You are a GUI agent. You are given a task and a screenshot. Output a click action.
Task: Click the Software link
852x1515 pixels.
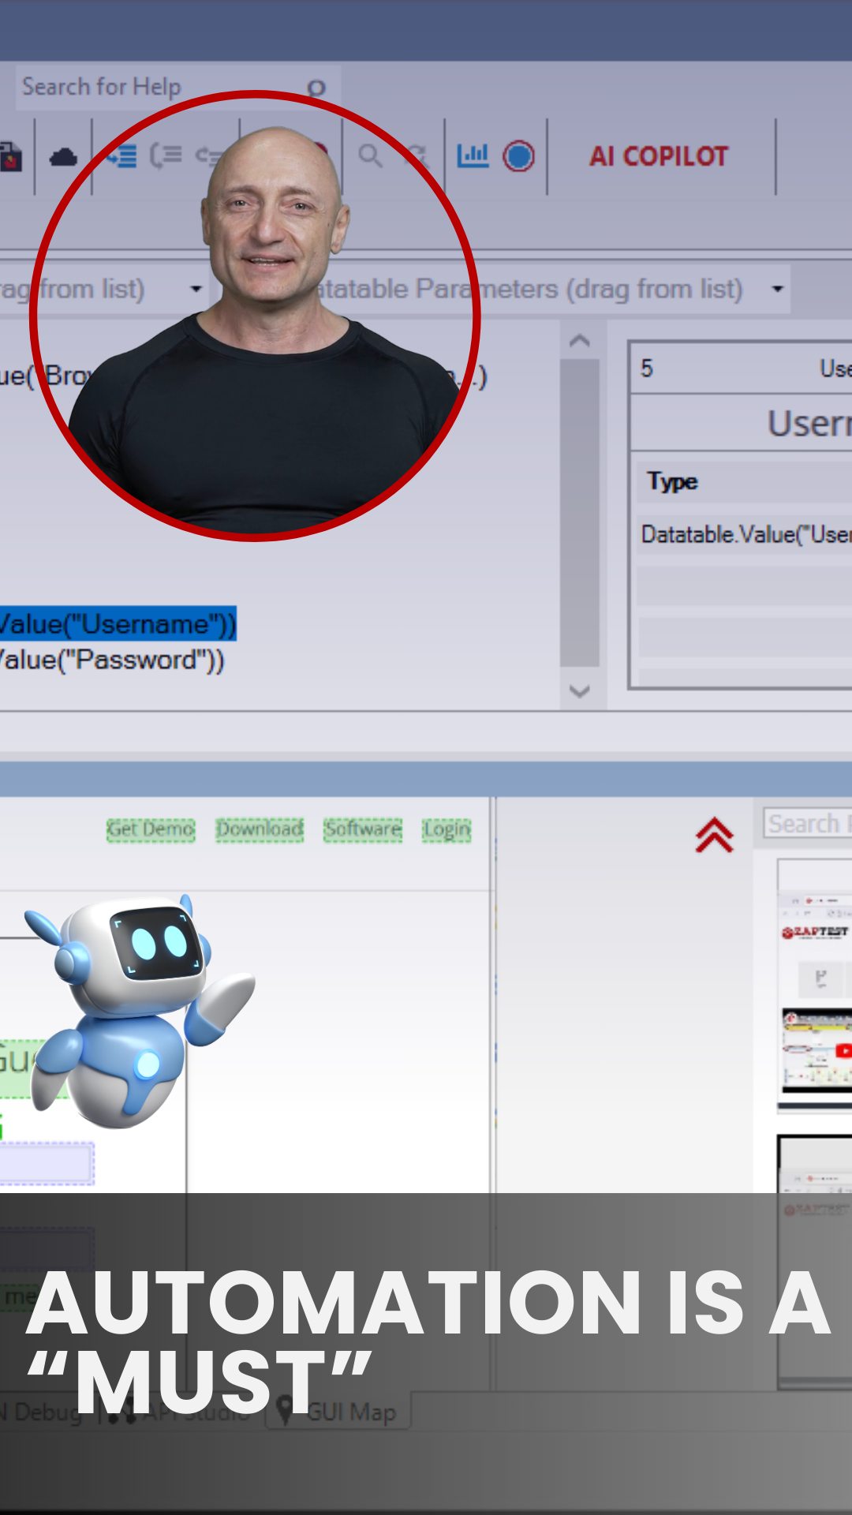[x=363, y=829]
